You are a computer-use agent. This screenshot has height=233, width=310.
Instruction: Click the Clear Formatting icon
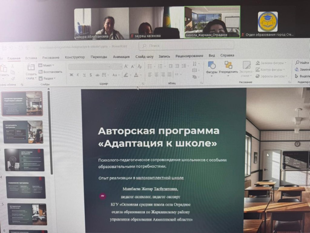(140, 66)
